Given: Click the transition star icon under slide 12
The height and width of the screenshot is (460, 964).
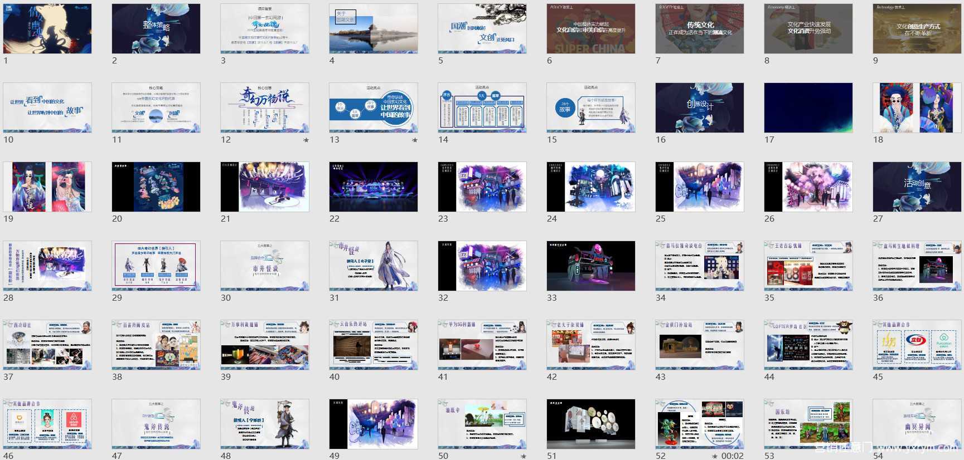Looking at the screenshot, I should coord(306,140).
